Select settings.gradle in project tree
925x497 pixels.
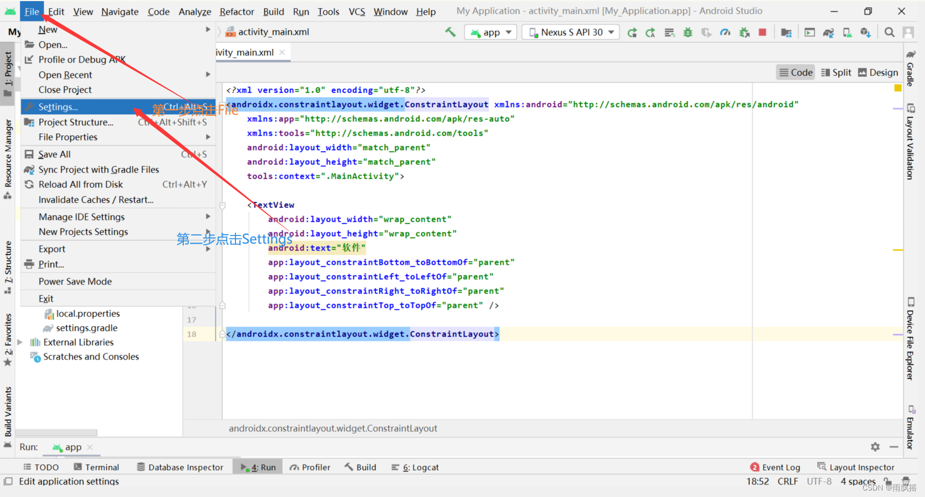(x=86, y=328)
